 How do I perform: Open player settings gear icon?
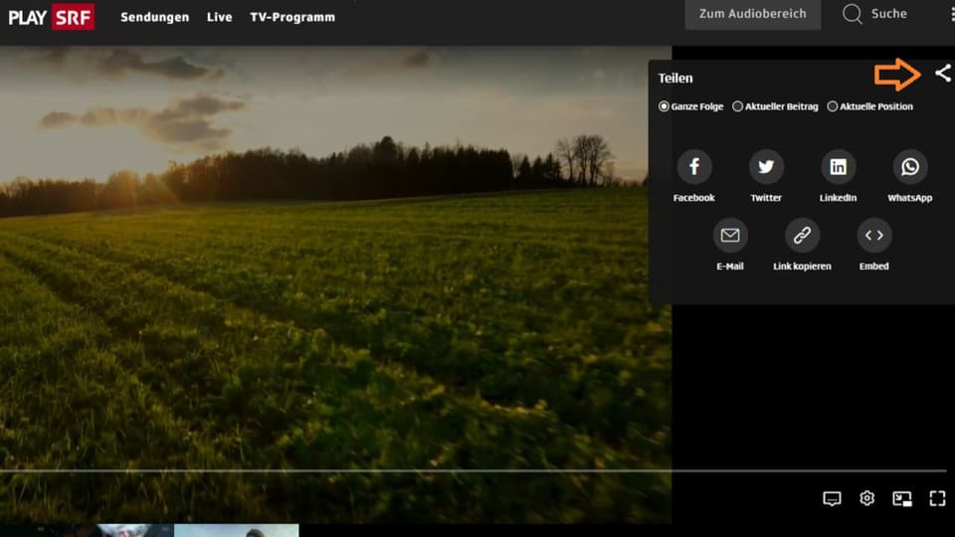[x=867, y=498]
